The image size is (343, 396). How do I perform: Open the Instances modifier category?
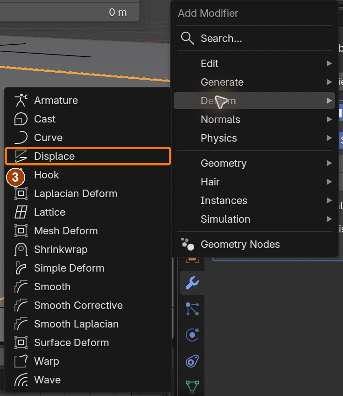click(x=254, y=200)
